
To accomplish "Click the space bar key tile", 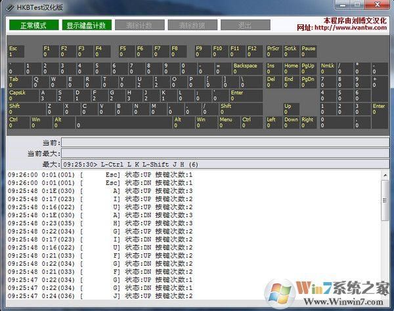I will [124, 123].
